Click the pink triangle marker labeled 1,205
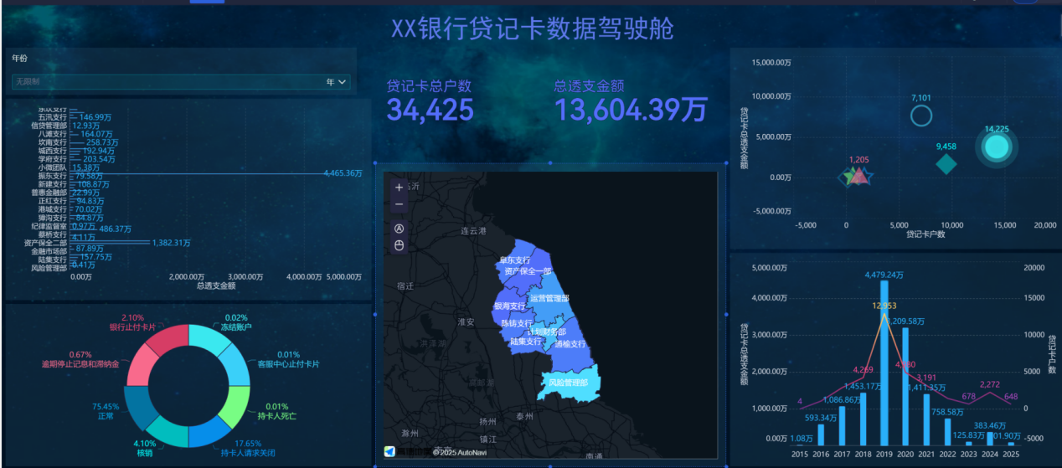 pyautogui.click(x=858, y=176)
